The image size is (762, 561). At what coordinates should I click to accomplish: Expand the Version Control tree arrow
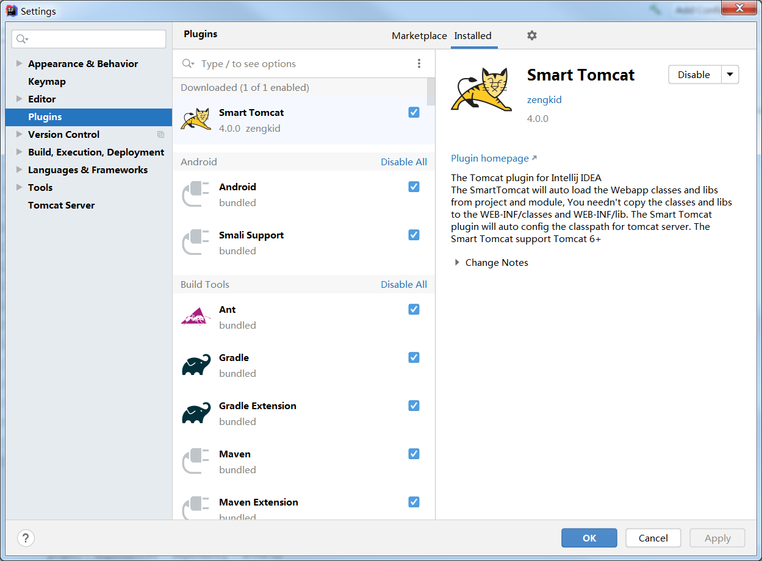(x=20, y=134)
